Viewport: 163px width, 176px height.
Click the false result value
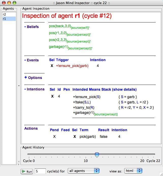click(104, 137)
